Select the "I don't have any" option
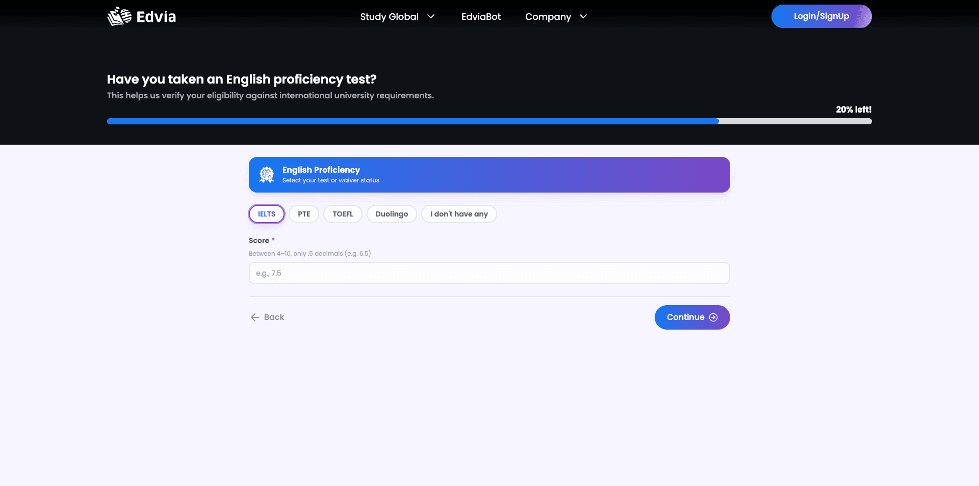Image resolution: width=979 pixels, height=486 pixels. pos(459,214)
